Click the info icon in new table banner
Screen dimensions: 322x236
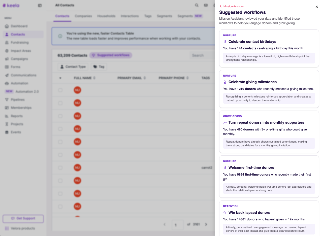click(x=60, y=36)
